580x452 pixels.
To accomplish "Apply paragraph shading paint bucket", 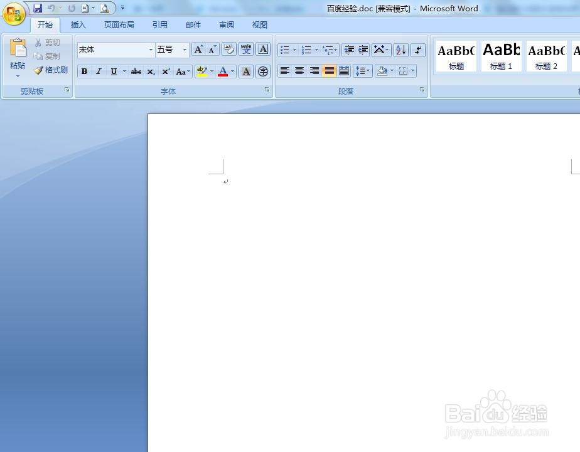I will (382, 71).
